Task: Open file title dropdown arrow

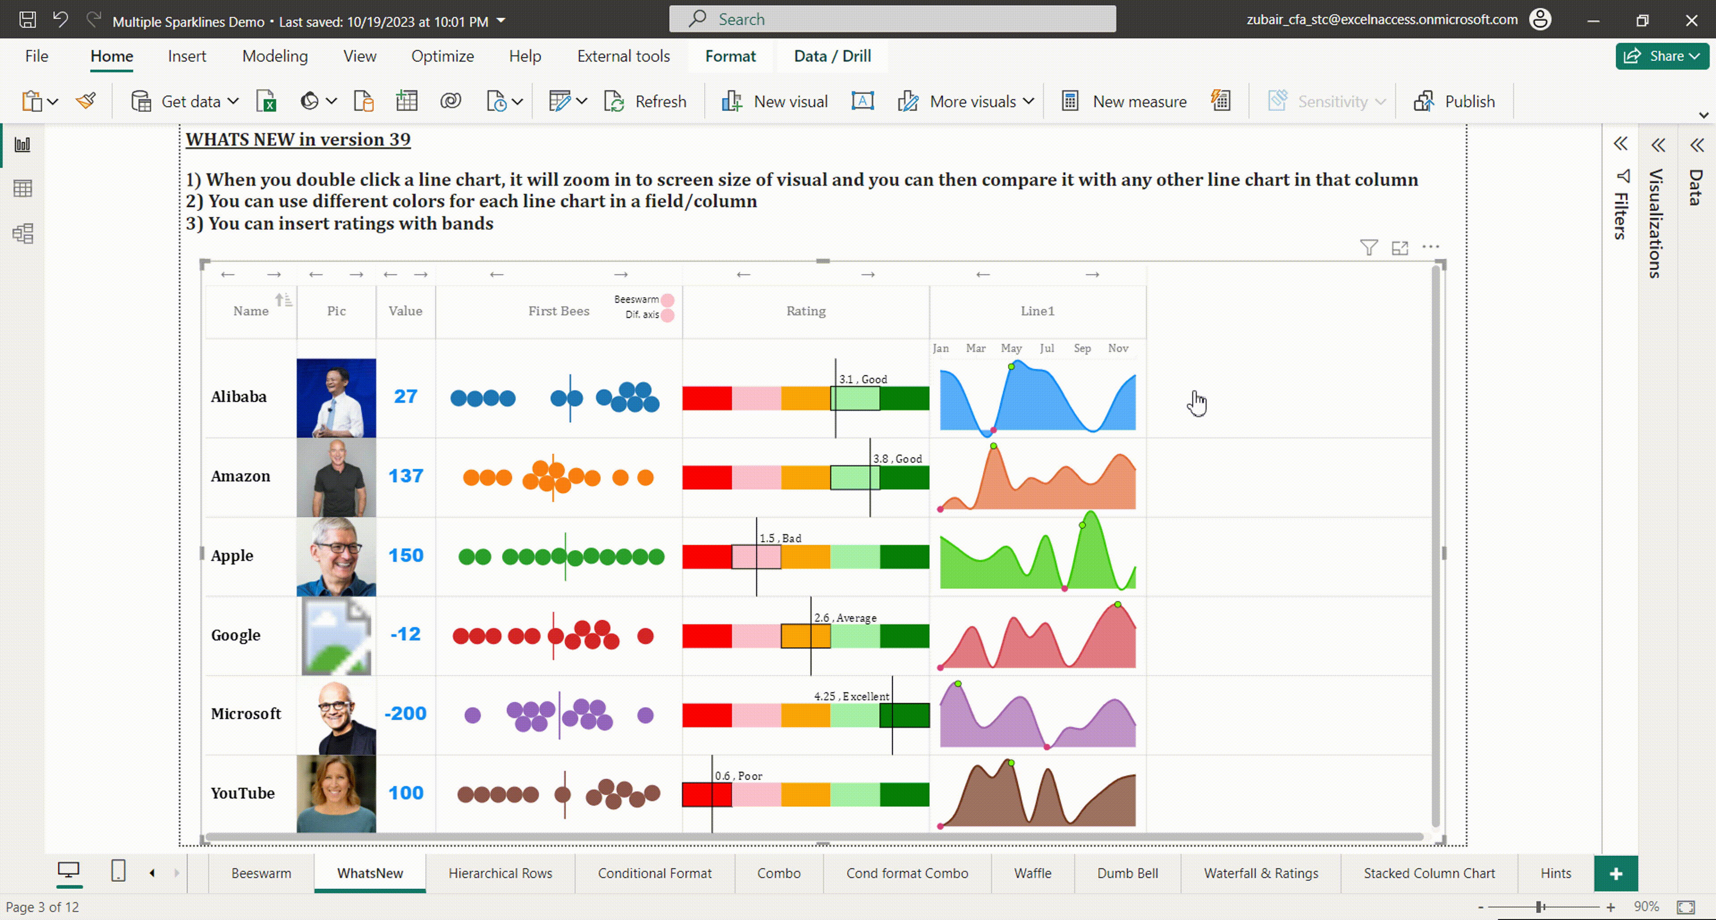Action: click(x=501, y=21)
